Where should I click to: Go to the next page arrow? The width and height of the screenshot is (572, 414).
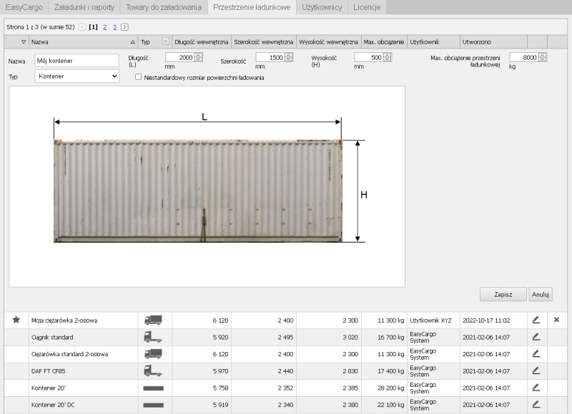click(125, 27)
